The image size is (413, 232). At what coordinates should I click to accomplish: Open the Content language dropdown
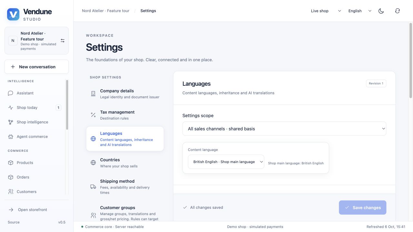226,162
